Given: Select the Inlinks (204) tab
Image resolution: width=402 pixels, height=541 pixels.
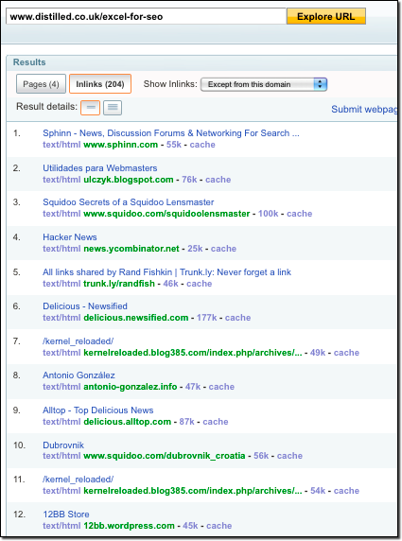Looking at the screenshot, I should pyautogui.click(x=100, y=84).
